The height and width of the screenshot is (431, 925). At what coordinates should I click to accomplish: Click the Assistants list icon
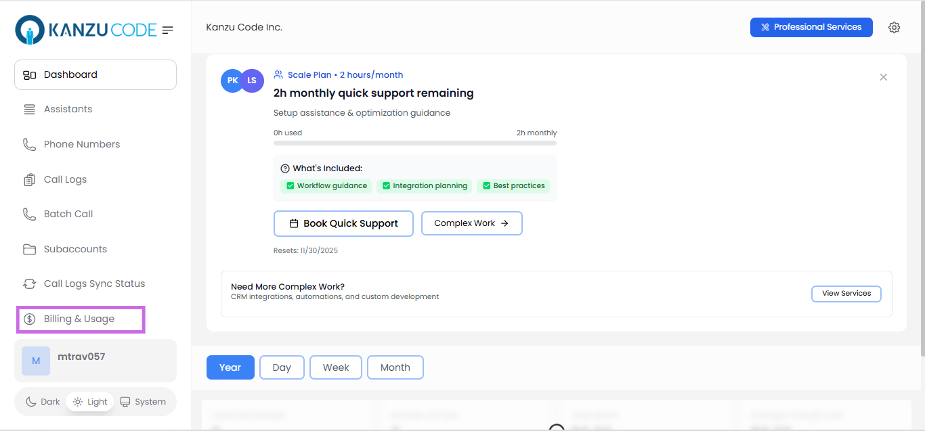pos(29,110)
